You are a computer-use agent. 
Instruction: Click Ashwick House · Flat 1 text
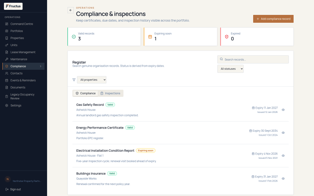tap(90, 156)
